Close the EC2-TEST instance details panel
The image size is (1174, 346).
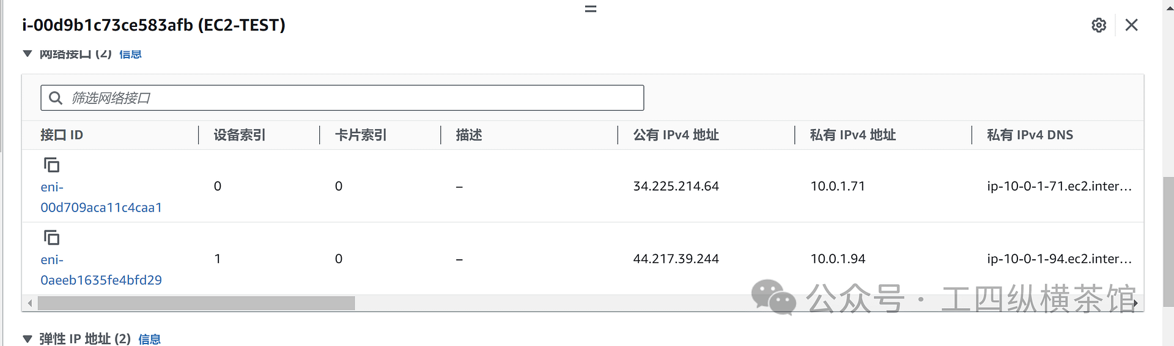[1131, 25]
